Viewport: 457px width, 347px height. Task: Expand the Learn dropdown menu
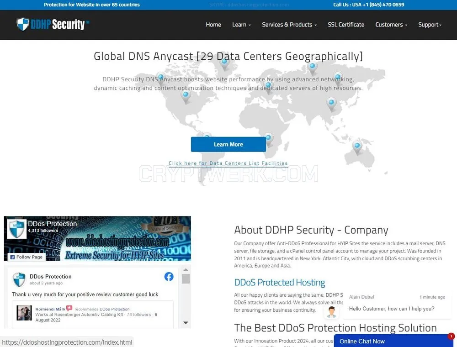coord(241,25)
